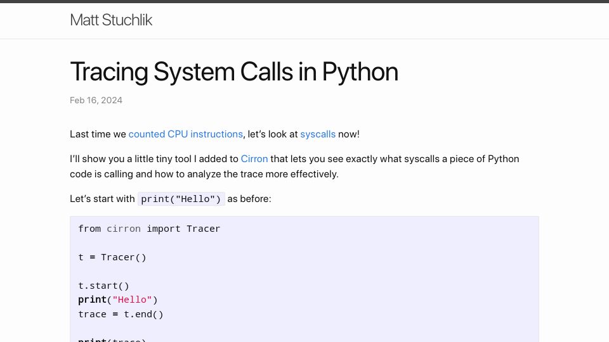Click the 'from cirron import Tracer' code line

(149, 229)
